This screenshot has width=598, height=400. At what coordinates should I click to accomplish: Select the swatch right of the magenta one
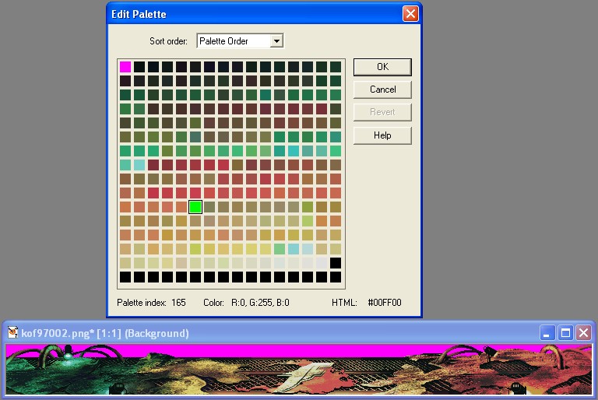tap(139, 67)
